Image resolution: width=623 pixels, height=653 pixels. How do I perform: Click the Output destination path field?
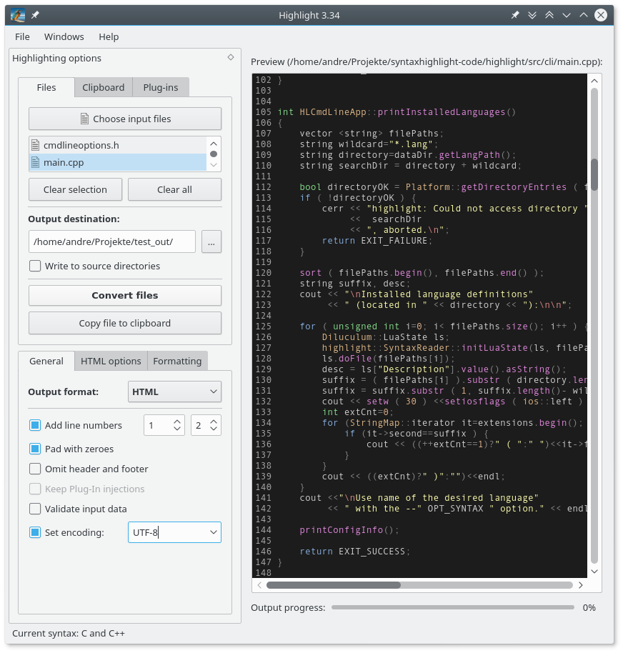(x=112, y=241)
